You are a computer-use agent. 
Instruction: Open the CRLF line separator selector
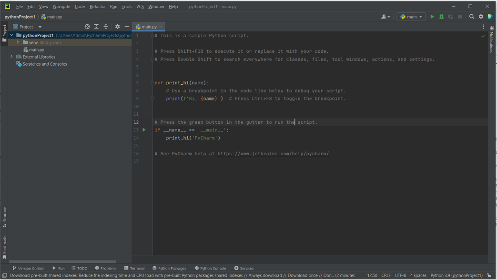pos(386,276)
